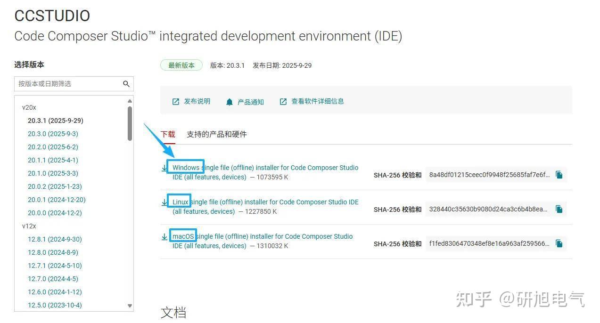Screen dimensions: 600x323
Task: Click the 查看软件详细信息 external link icon
Action: click(283, 102)
